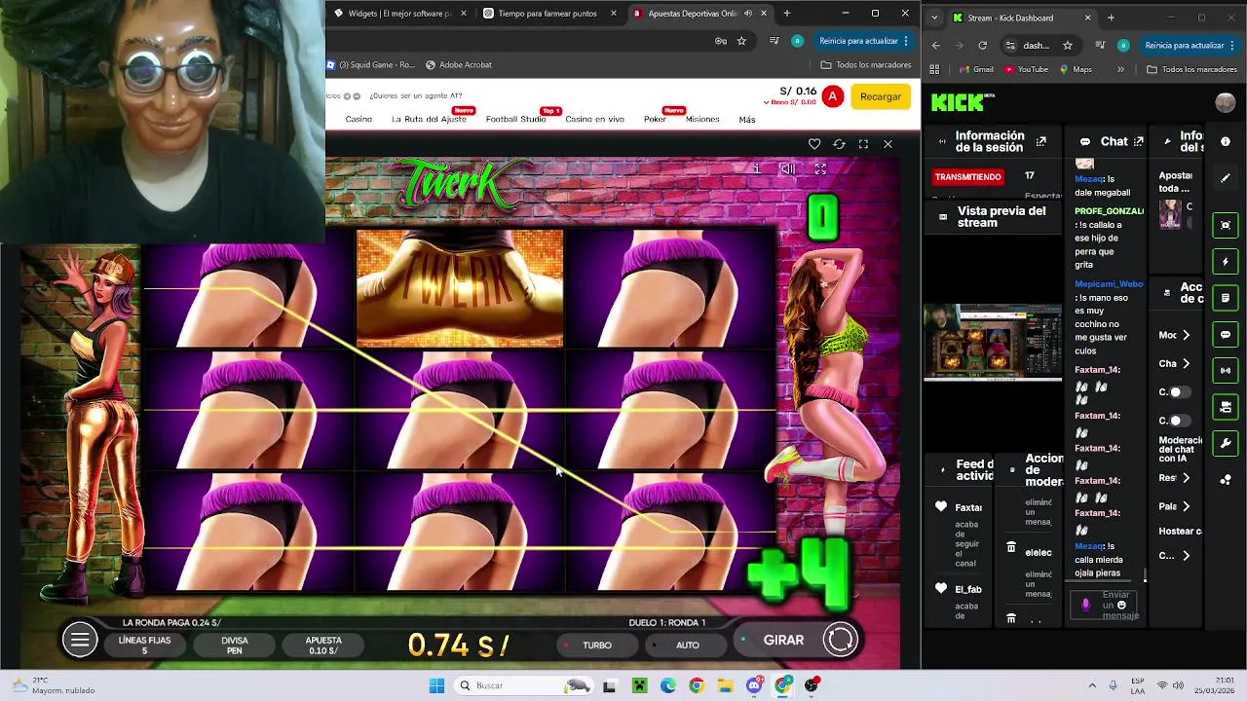Click the Kick logo in dashboard
The image size is (1247, 701).
tap(960, 102)
